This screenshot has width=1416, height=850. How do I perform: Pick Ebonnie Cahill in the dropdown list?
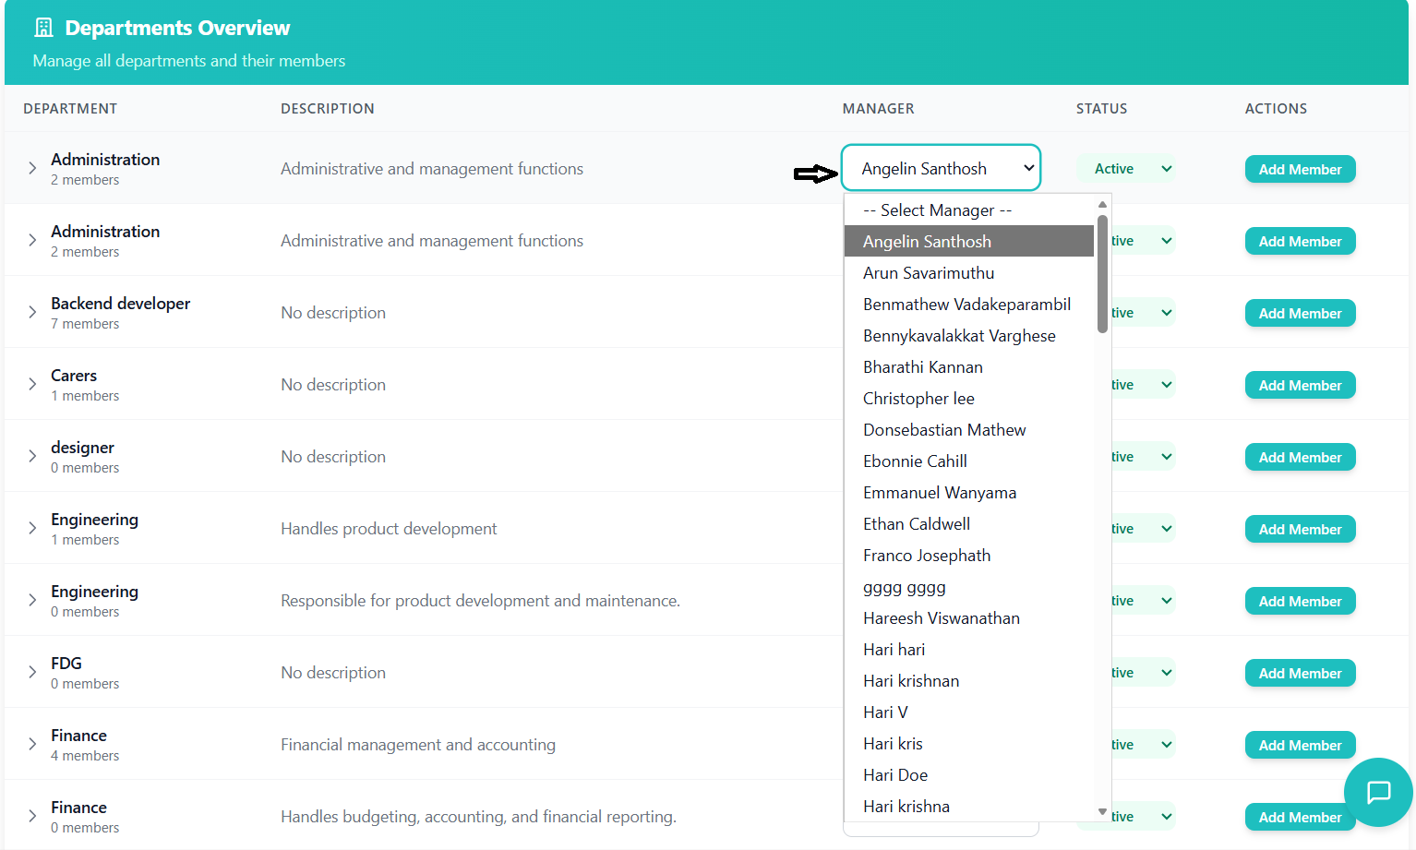915,461
